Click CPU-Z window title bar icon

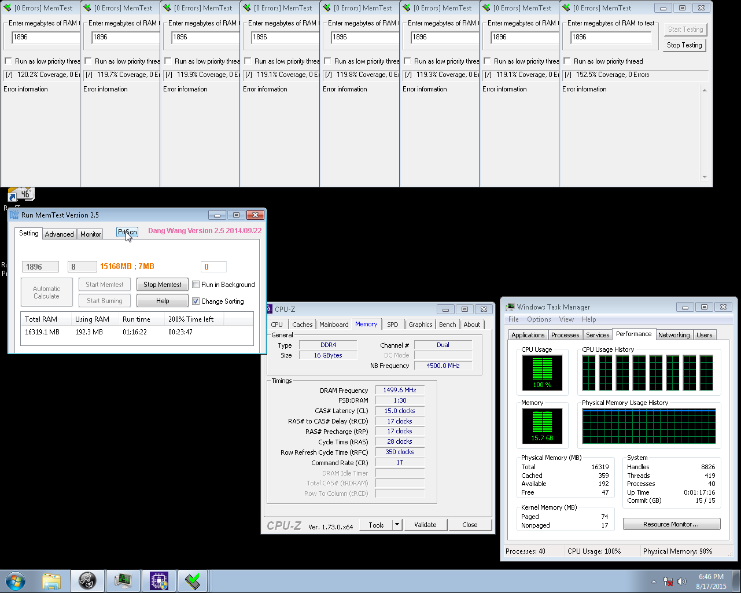tap(270, 309)
